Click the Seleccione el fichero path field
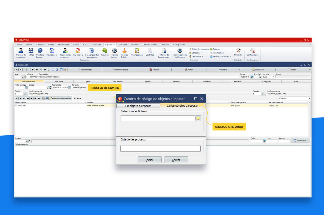 pos(158,118)
